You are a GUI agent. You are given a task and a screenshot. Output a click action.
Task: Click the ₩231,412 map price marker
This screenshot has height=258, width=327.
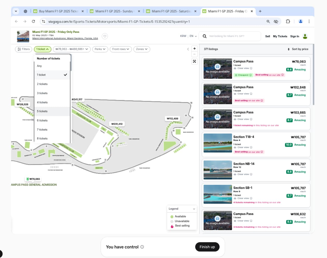pyautogui.click(x=117, y=124)
